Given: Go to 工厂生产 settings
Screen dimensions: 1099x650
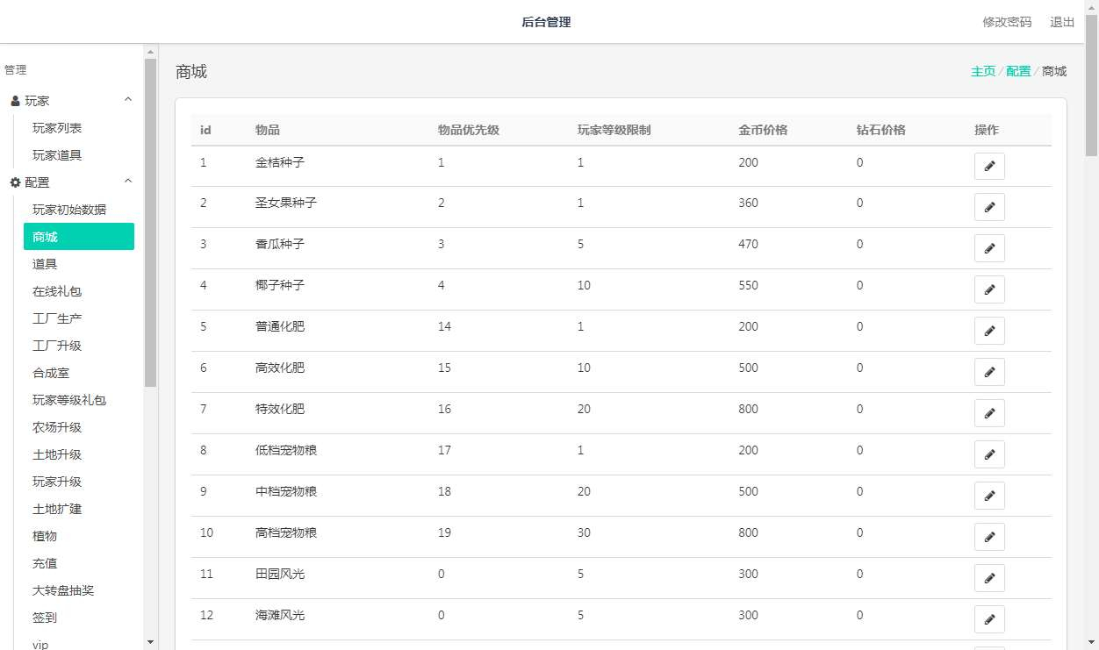Looking at the screenshot, I should click(57, 318).
